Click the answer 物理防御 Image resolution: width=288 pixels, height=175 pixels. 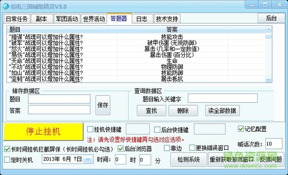172,67
